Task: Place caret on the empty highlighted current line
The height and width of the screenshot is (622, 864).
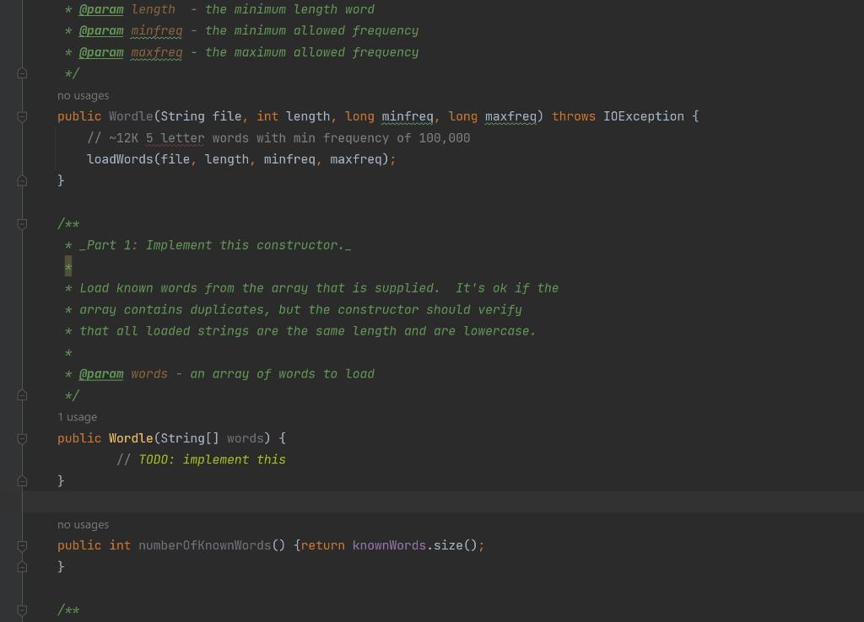Action: [x=443, y=502]
